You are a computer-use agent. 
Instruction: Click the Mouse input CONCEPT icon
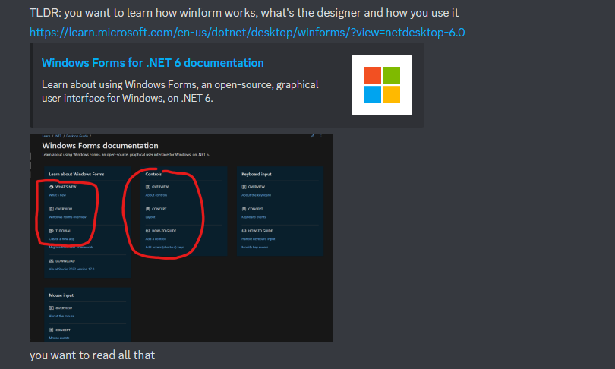[52, 330]
